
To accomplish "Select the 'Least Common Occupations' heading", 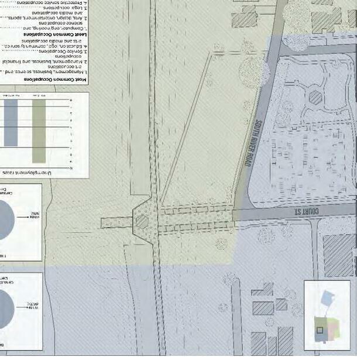I will (x=56, y=35).
